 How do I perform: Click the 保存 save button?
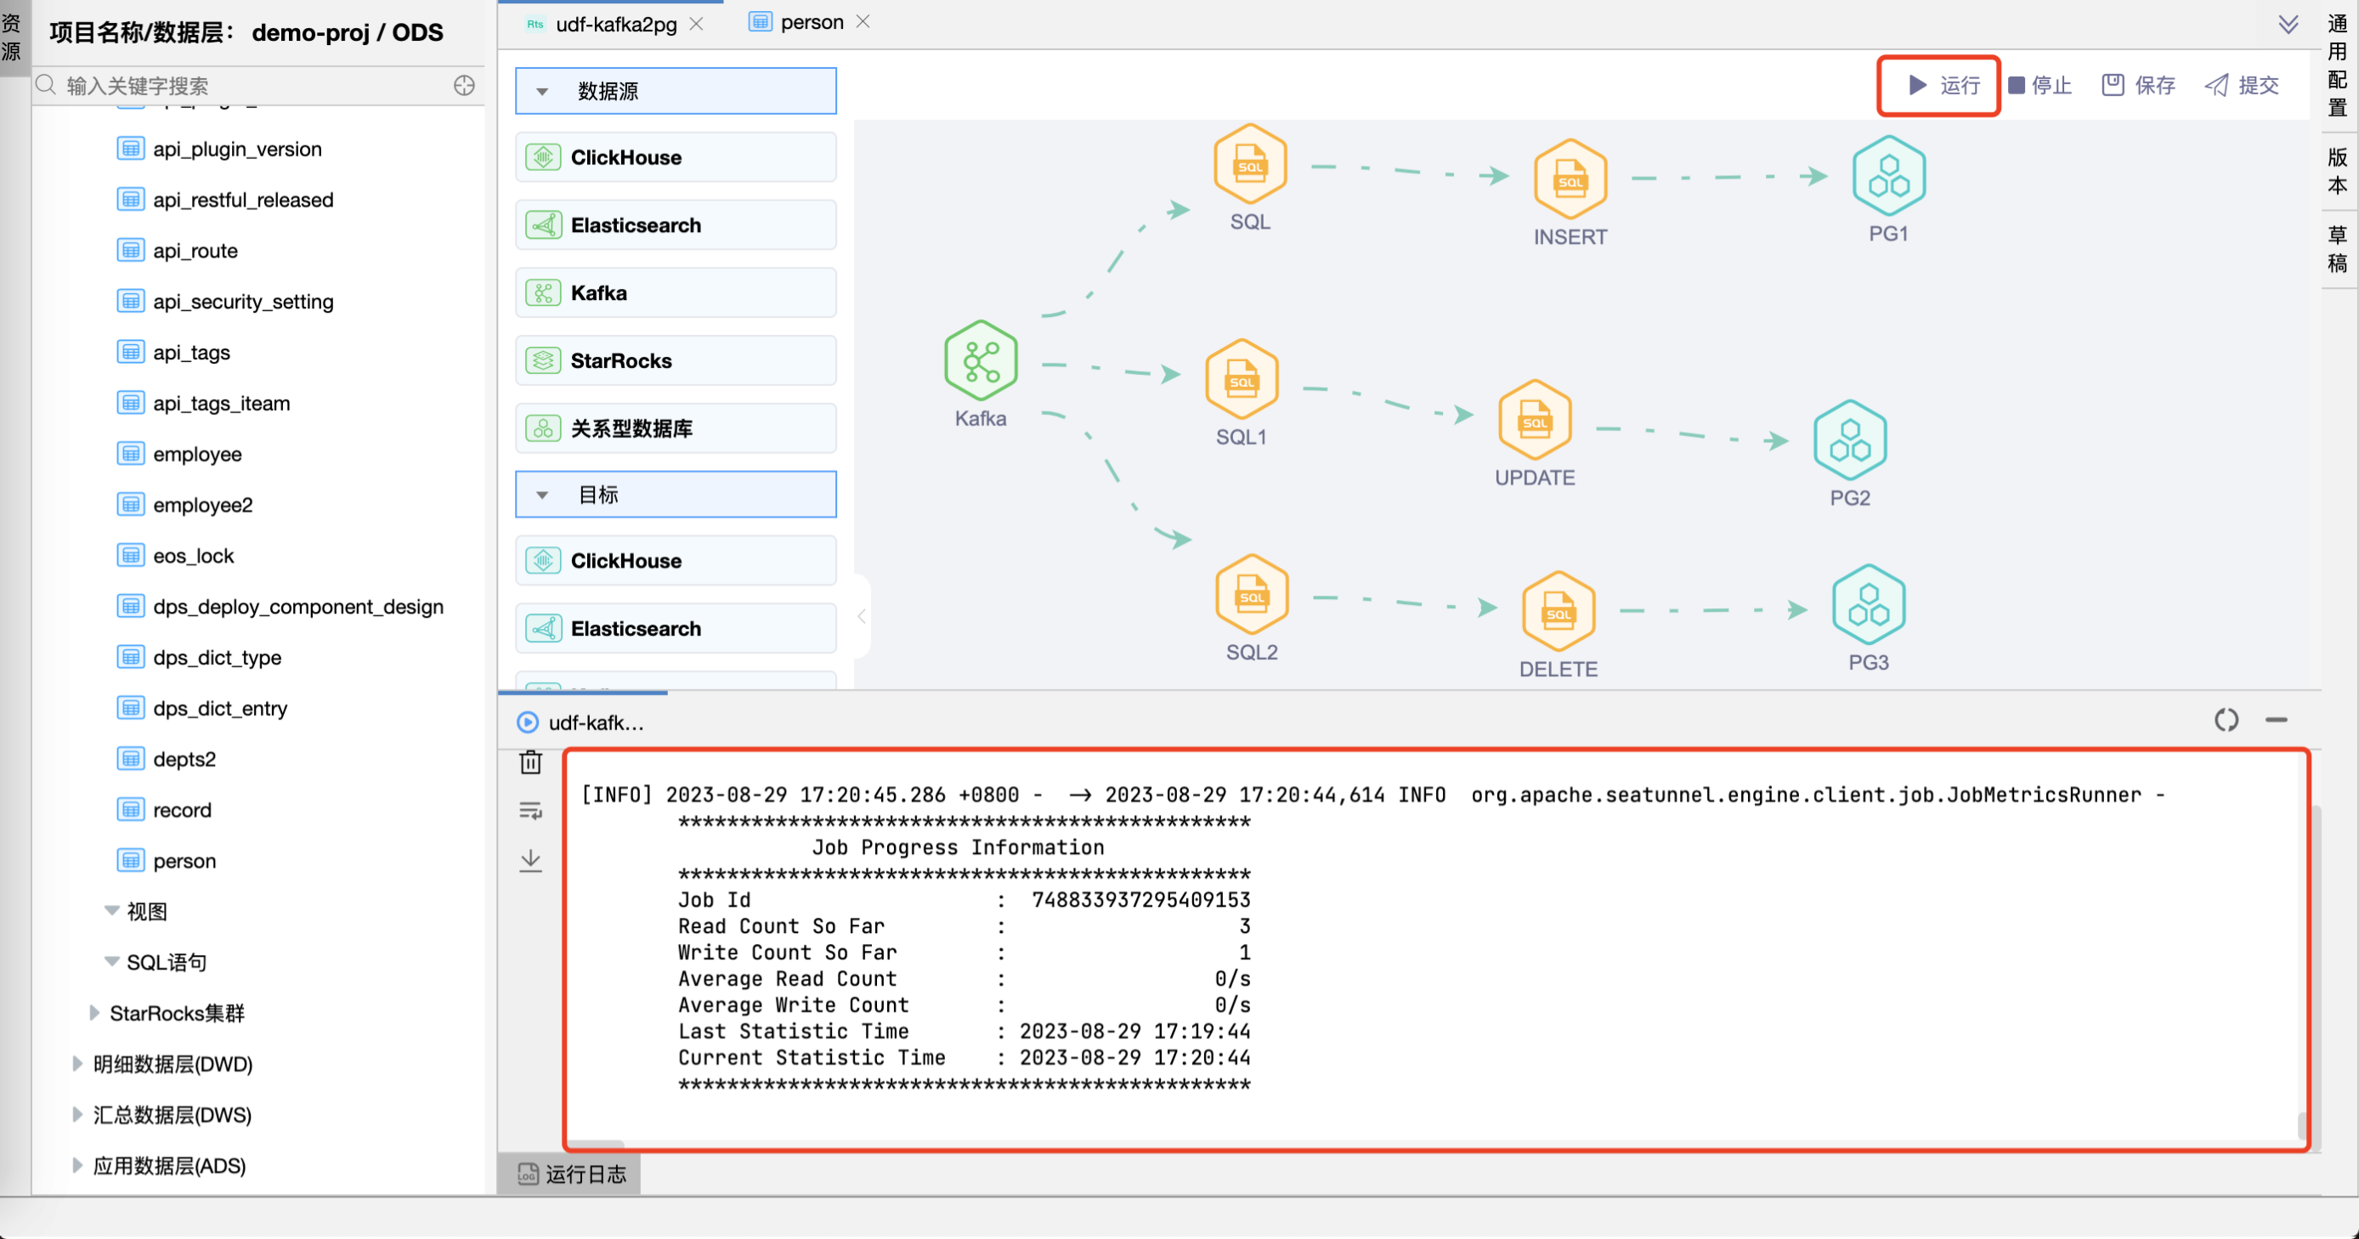[2138, 85]
